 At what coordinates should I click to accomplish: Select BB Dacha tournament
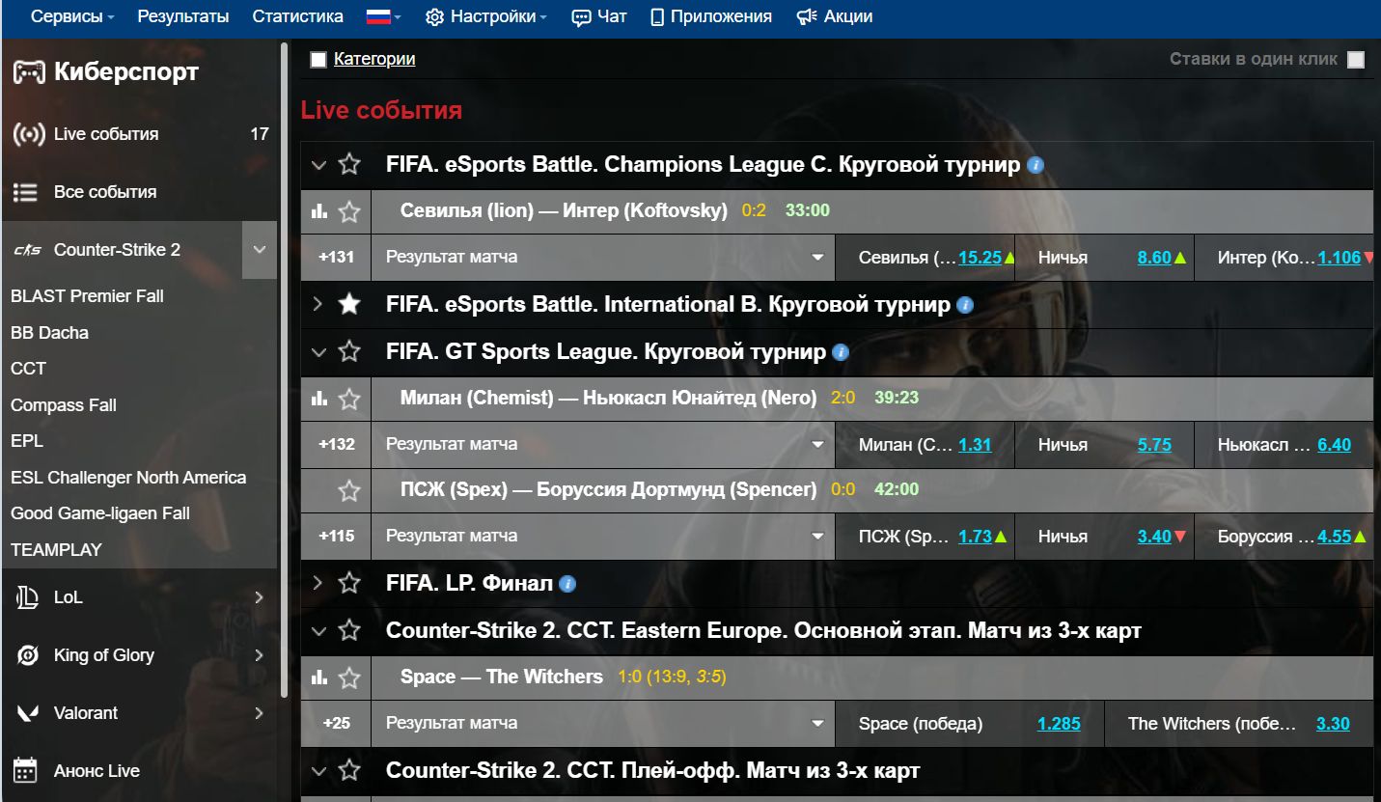tap(49, 333)
